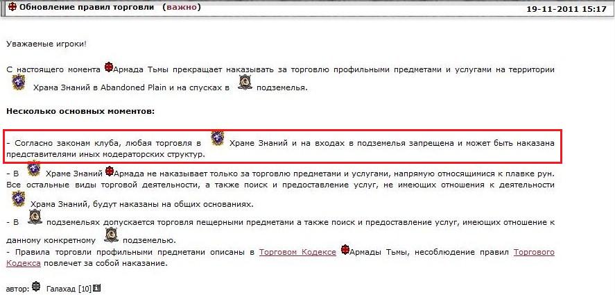This screenshot has height=295, width=615.
Task: Click the red emblem before 'Армада Тьмы прекращает'
Action: 109,67
